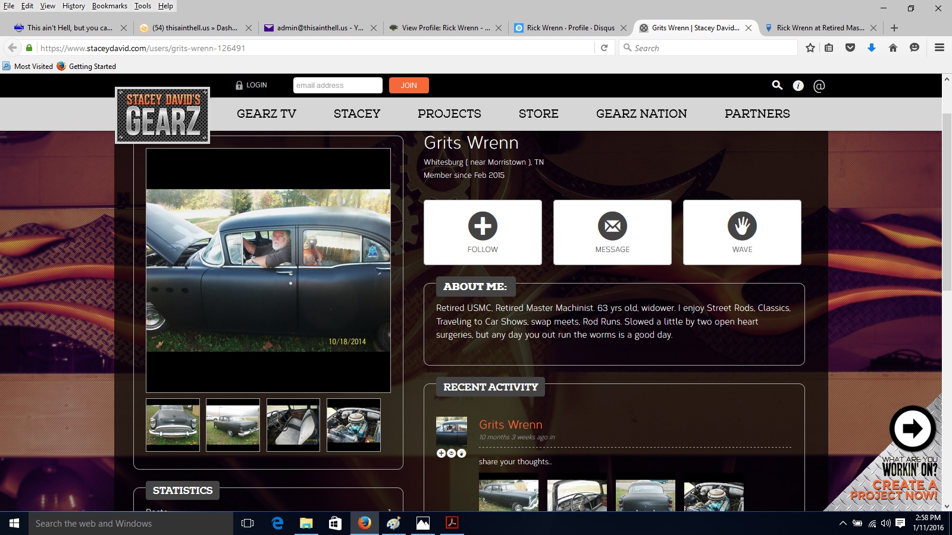This screenshot has height=535, width=952.
Task: Open the History menu
Action: point(73,6)
